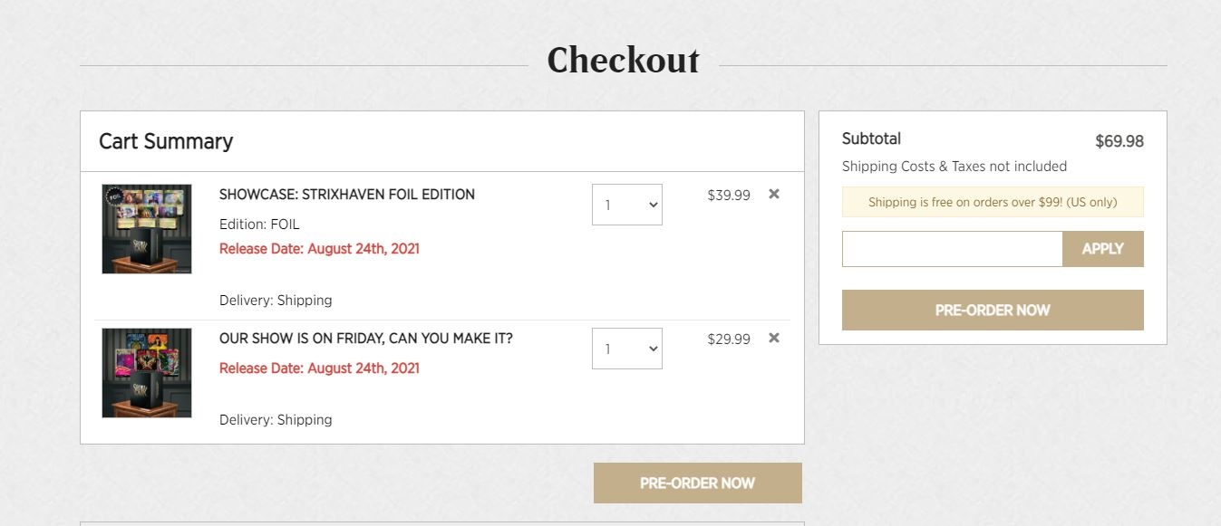Remove 'Our Show Is On Friday' item
The width and height of the screenshot is (1221, 526).
pyautogui.click(x=774, y=338)
